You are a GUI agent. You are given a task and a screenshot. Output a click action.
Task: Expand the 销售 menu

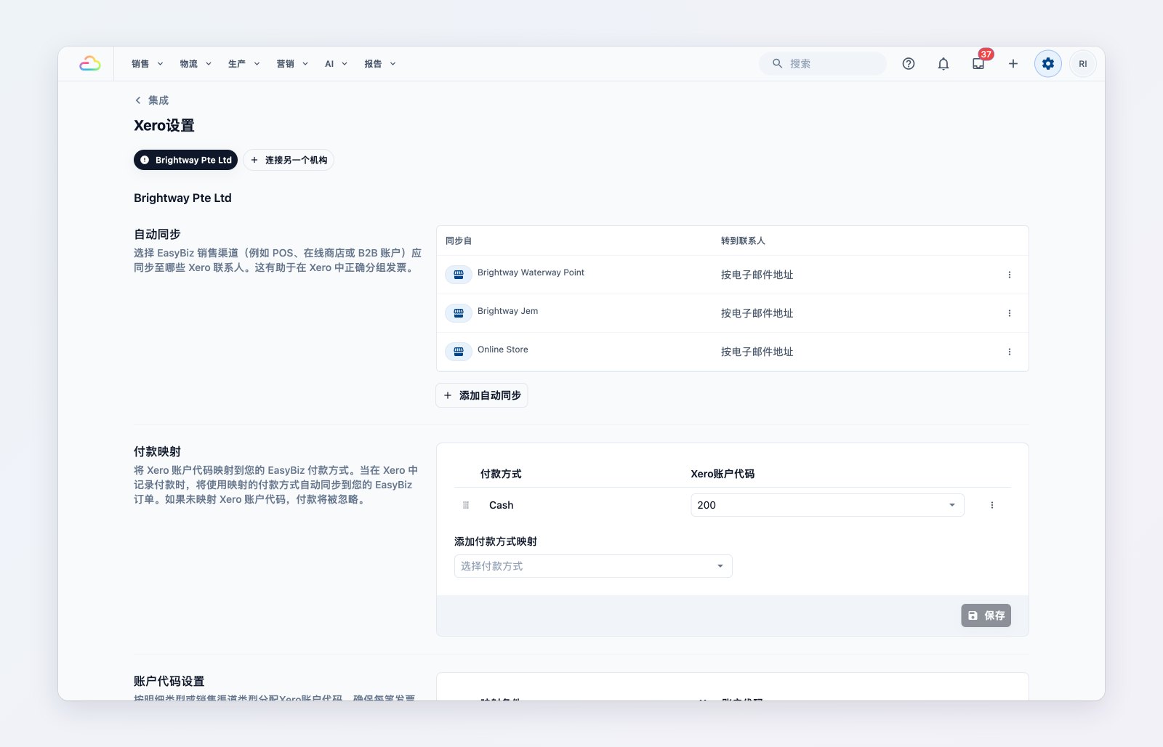coord(148,64)
